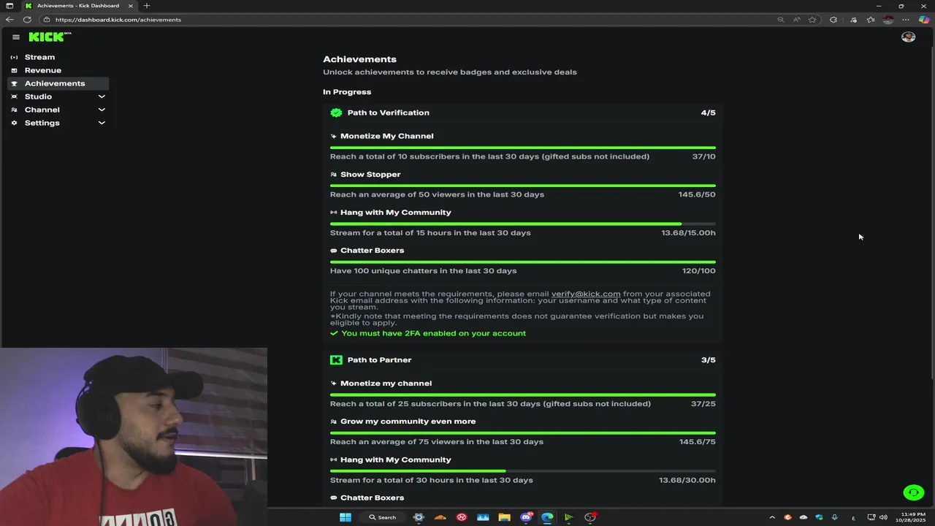Click the browser address bar URL
The image size is (935, 526).
click(118, 20)
